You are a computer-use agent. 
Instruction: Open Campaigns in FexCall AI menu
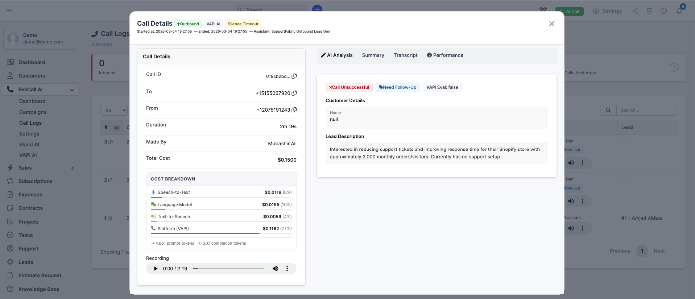pyautogui.click(x=33, y=112)
